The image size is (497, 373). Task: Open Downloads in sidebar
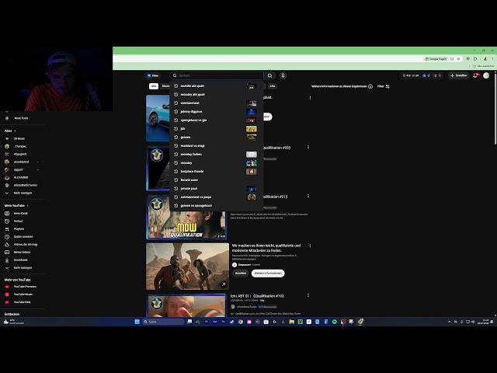tap(21, 260)
